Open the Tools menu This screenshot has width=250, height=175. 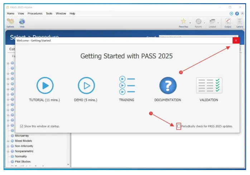tap(49, 14)
